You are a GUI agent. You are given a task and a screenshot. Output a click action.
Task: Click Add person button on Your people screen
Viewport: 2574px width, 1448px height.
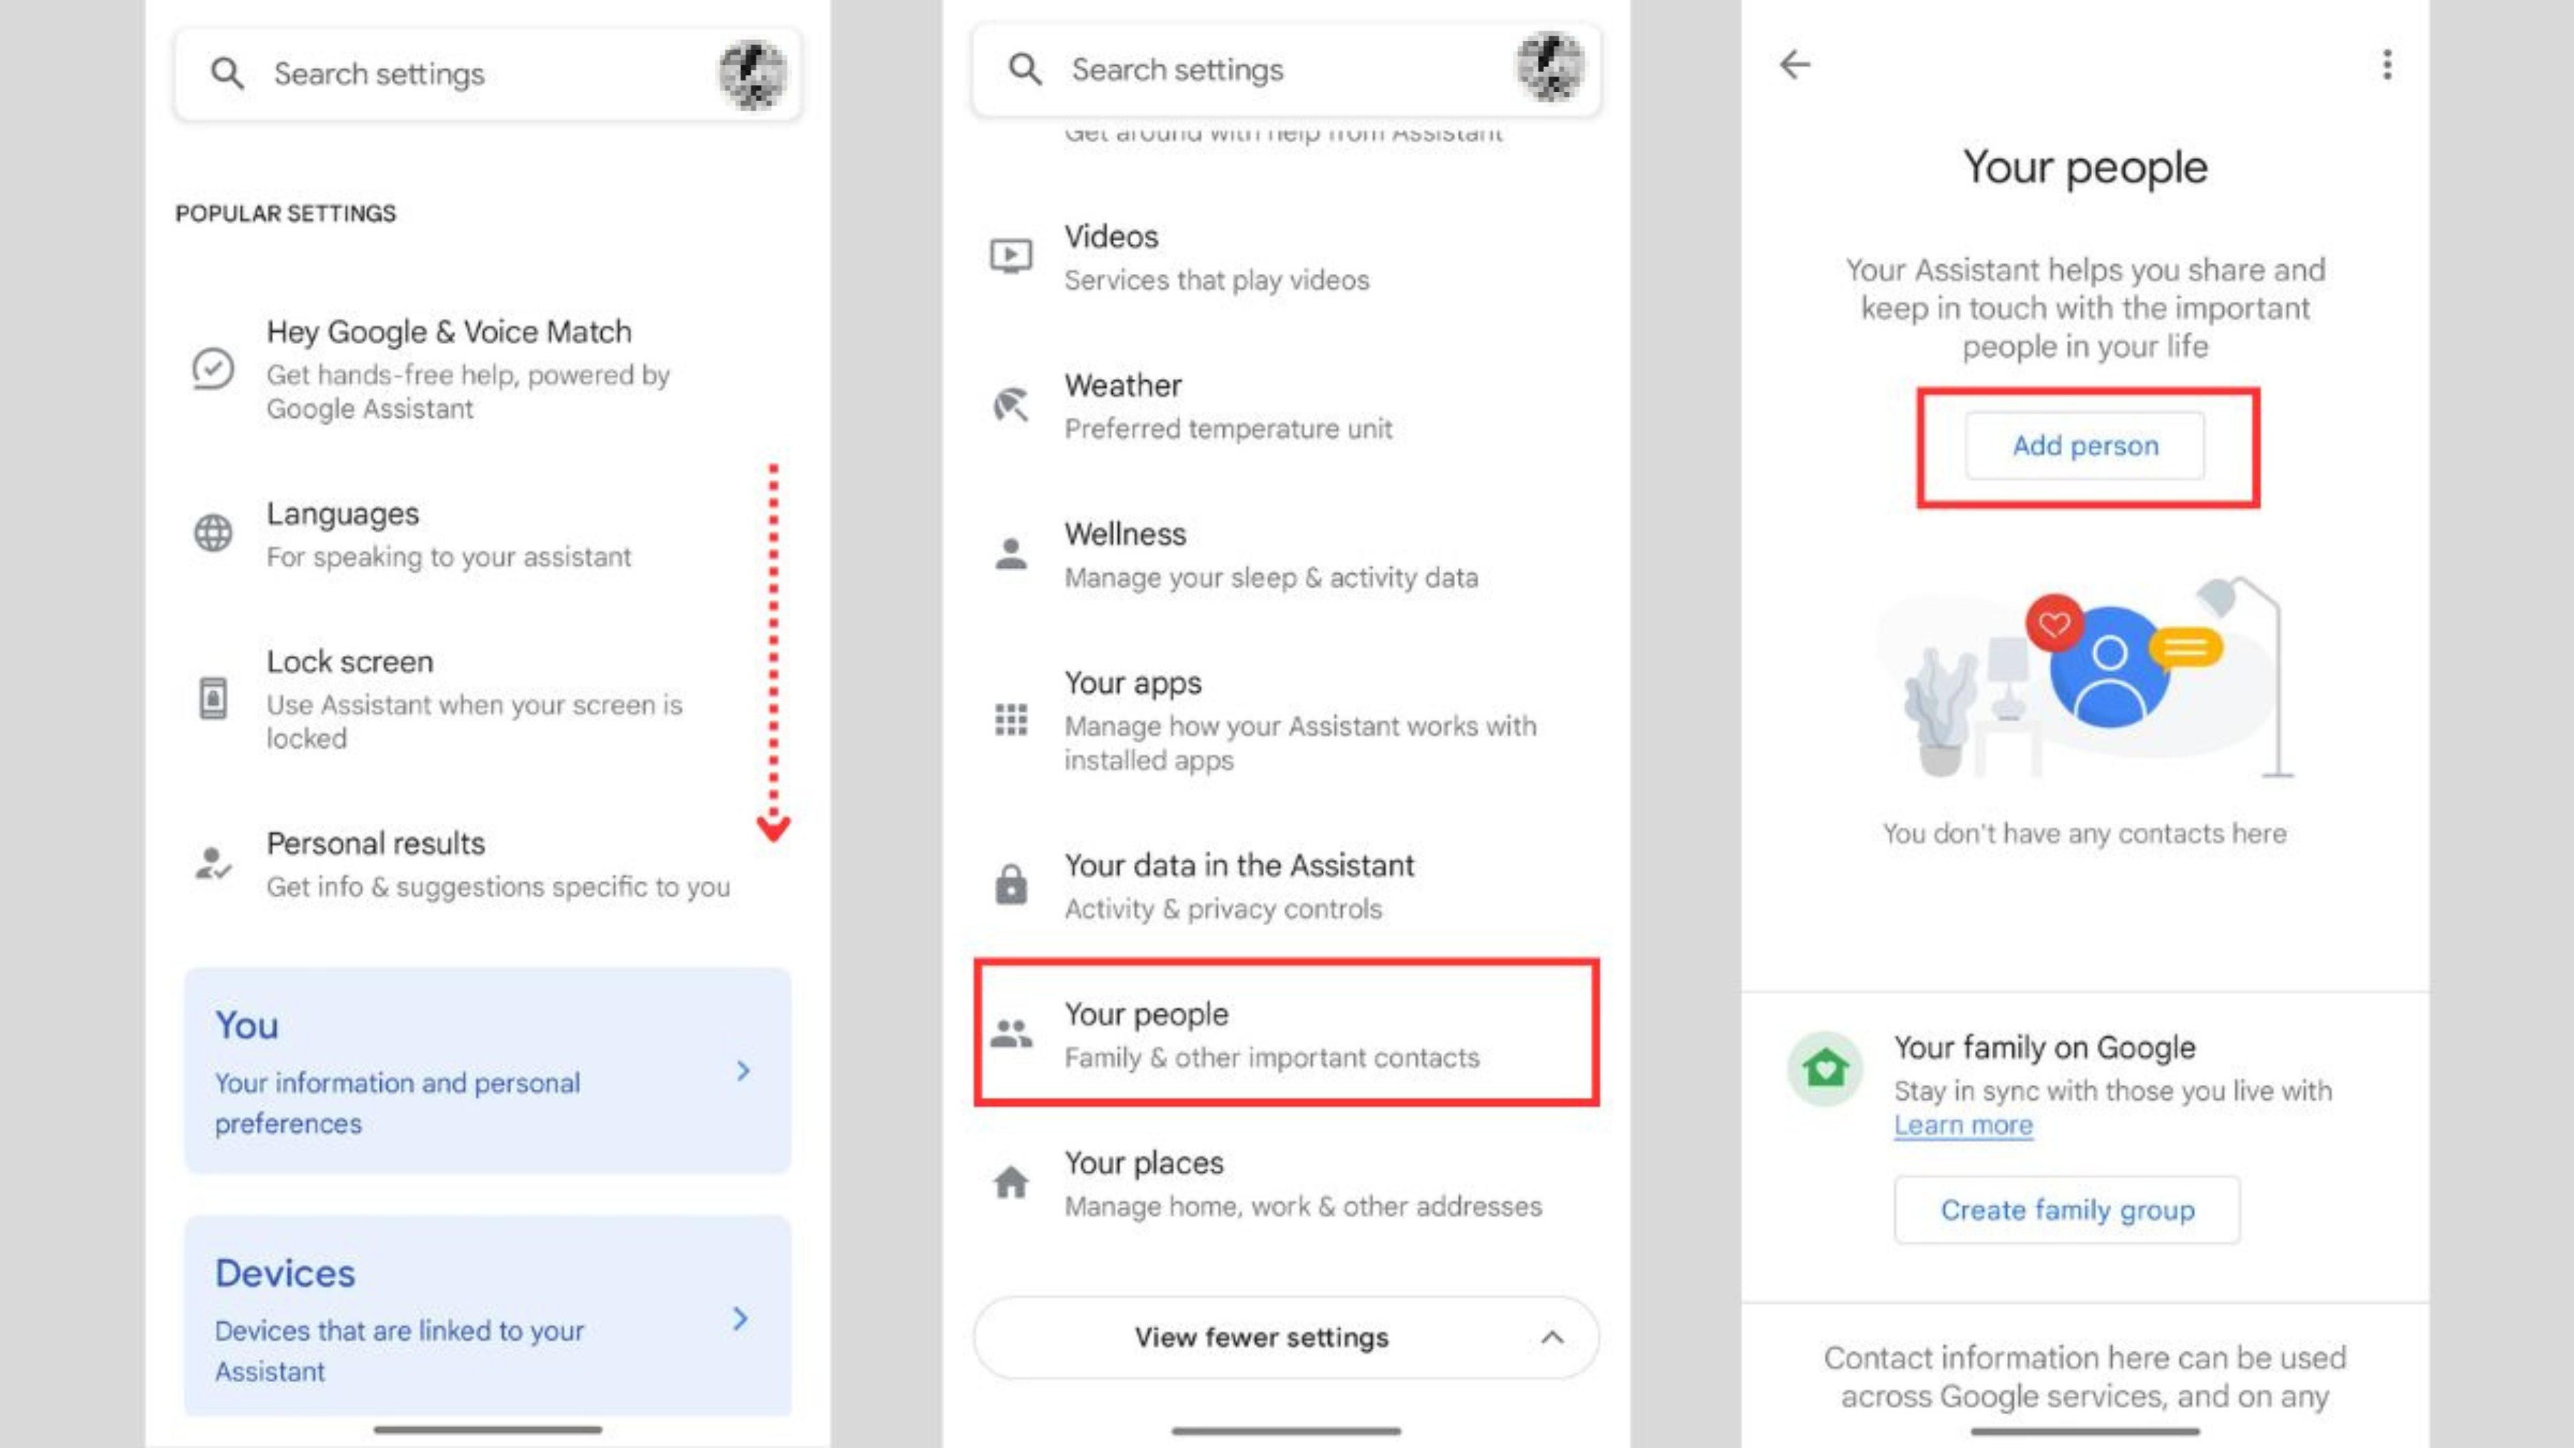[x=2086, y=444]
